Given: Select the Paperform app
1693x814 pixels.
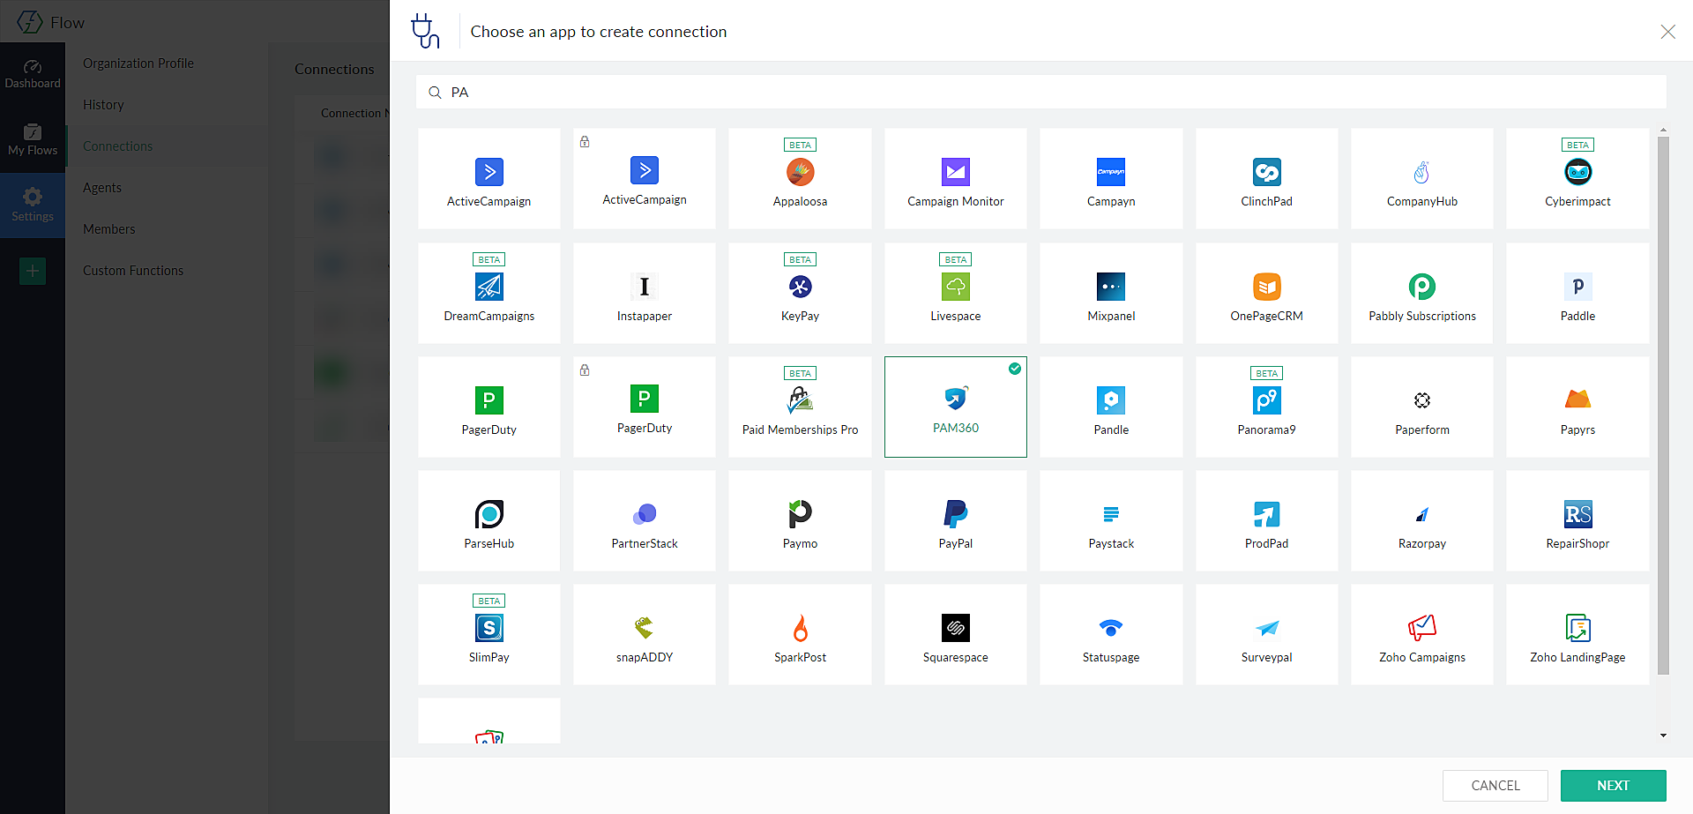Looking at the screenshot, I should [1421, 407].
